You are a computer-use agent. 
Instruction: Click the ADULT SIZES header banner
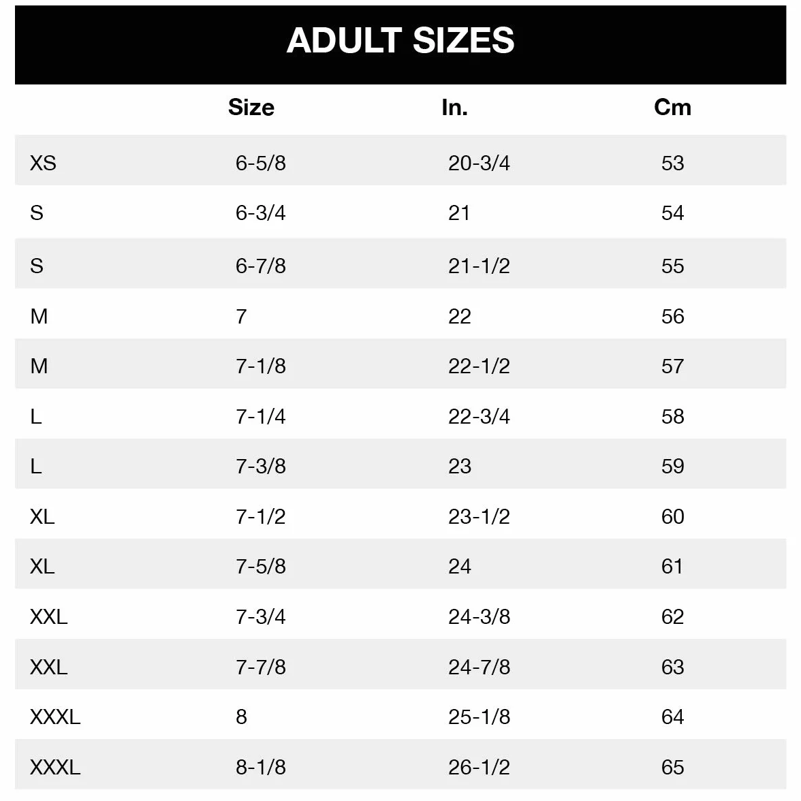[x=400, y=45]
